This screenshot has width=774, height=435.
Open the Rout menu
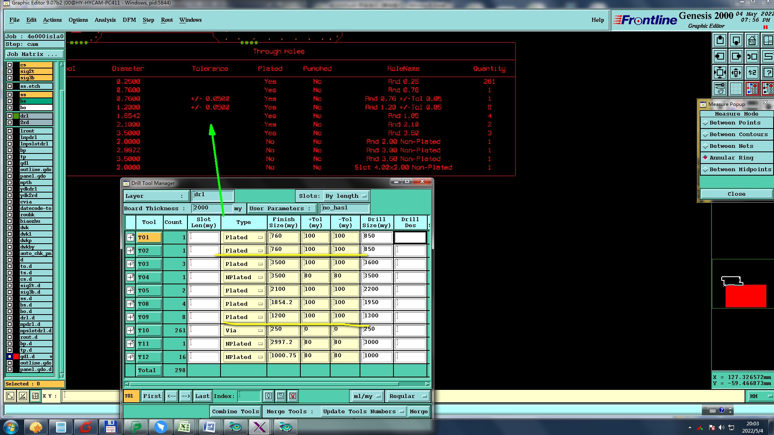click(x=167, y=20)
